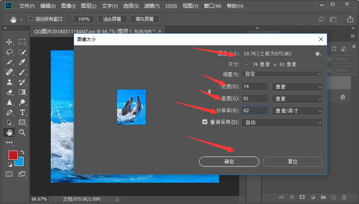Select the Move tool
Image resolution: width=359 pixels, height=204 pixels.
(x=9, y=42)
